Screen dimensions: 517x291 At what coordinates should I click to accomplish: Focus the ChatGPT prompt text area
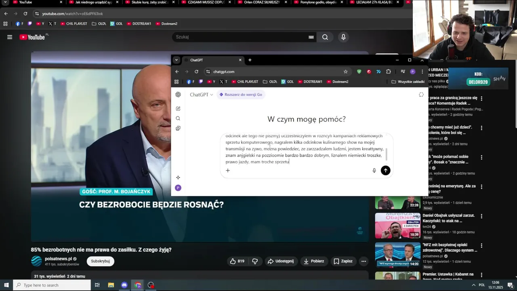point(305,149)
